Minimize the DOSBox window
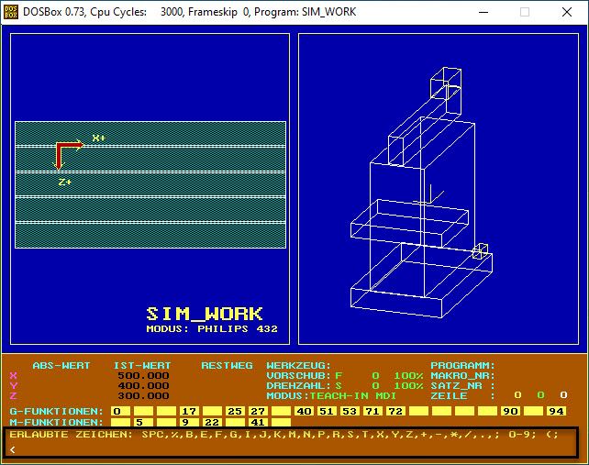Image resolution: width=589 pixels, height=465 pixels. tap(483, 12)
